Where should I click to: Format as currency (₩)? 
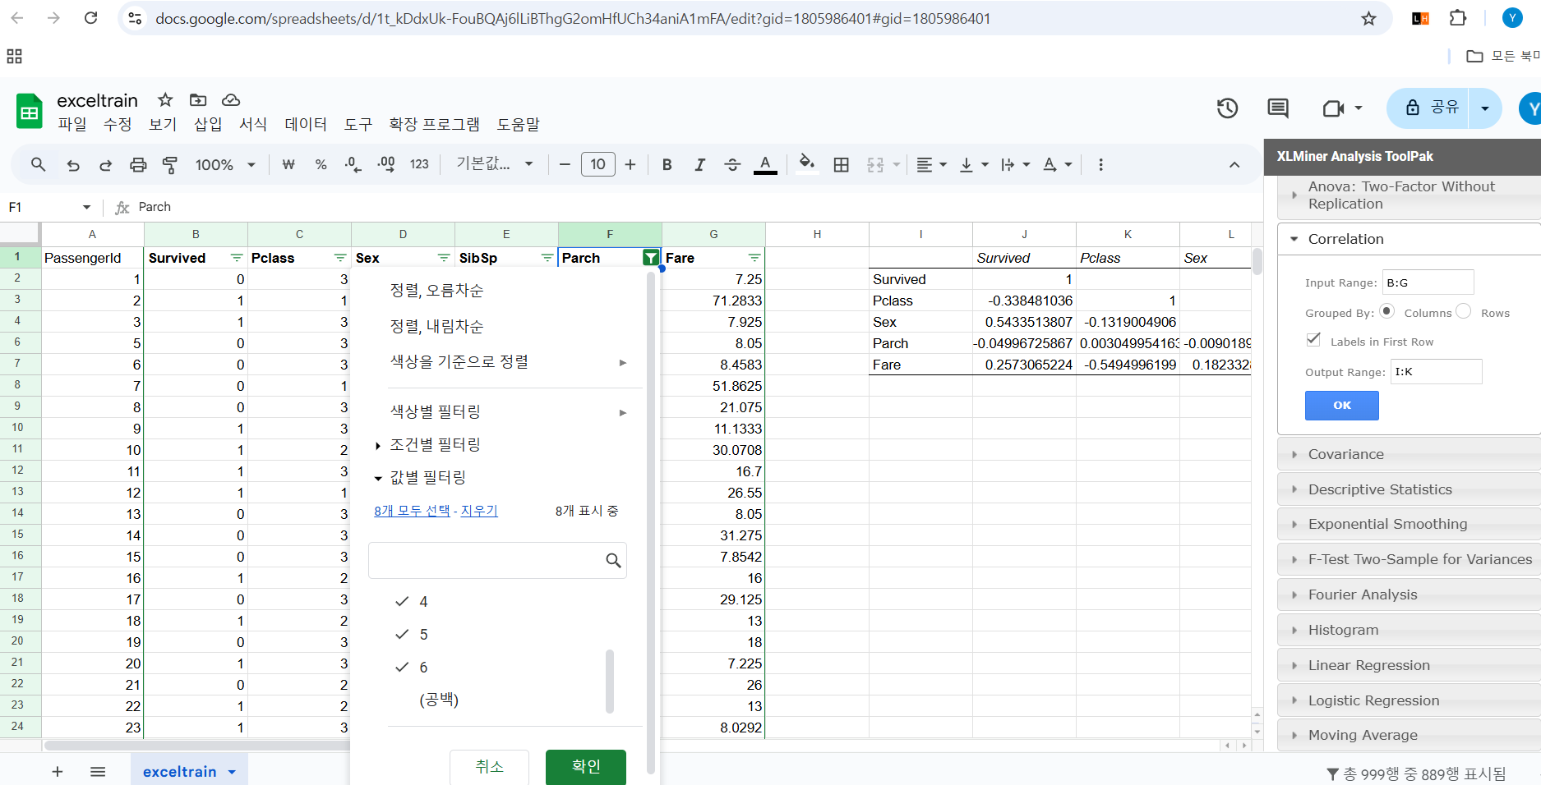pos(288,165)
